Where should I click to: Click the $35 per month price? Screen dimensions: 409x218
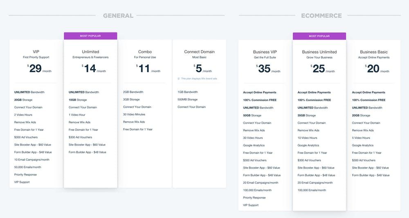pos(268,69)
